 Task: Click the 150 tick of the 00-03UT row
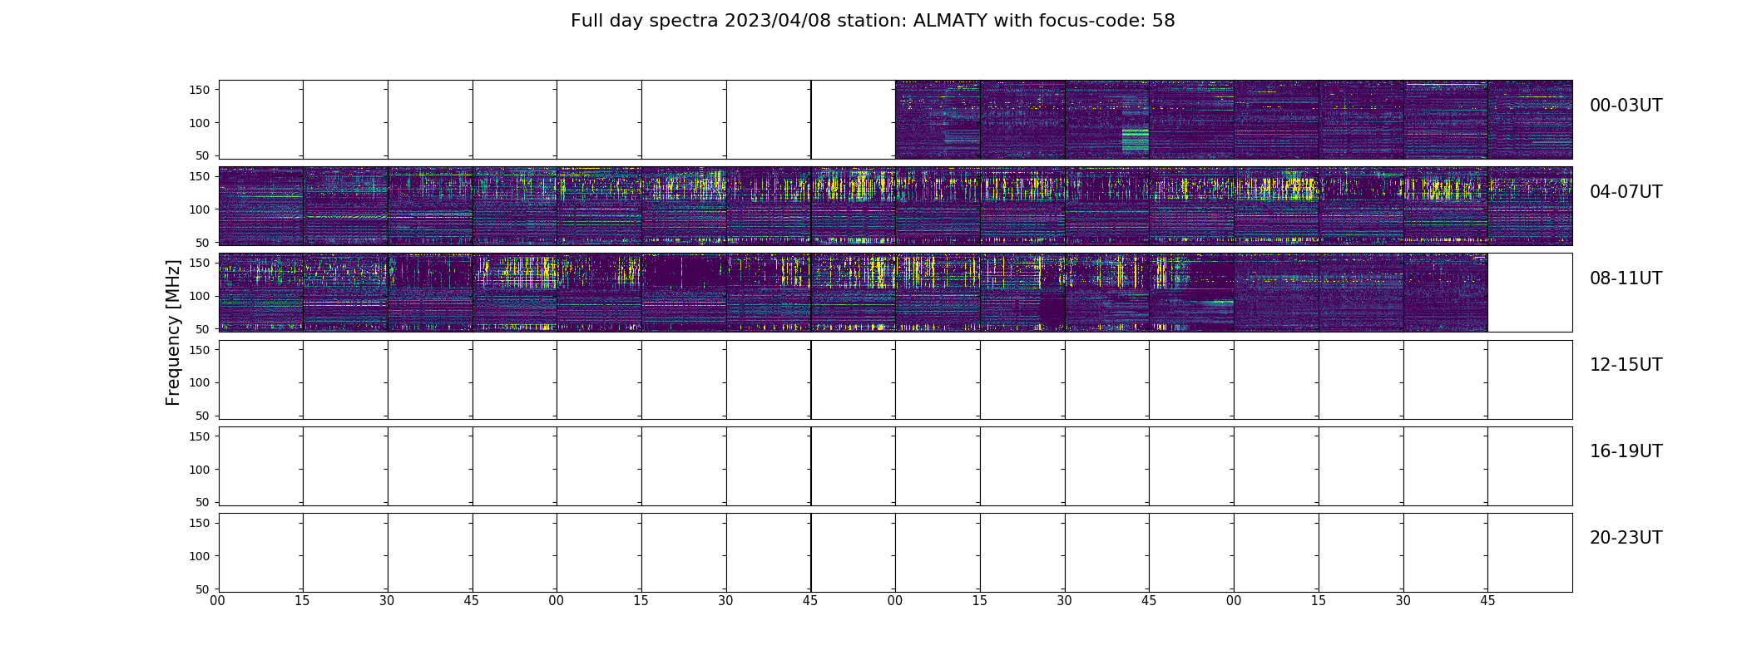200,90
